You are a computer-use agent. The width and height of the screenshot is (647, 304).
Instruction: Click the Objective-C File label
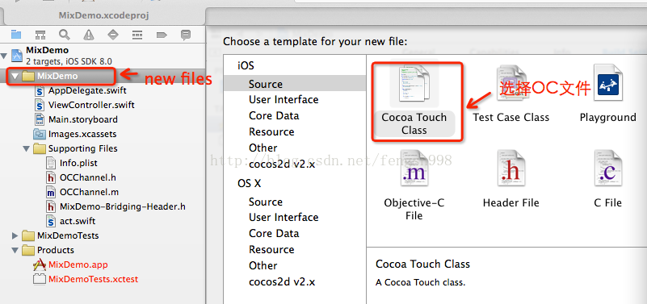414,210
